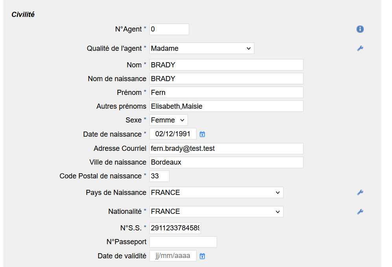Select the Prénom field with Fern

tap(226, 93)
